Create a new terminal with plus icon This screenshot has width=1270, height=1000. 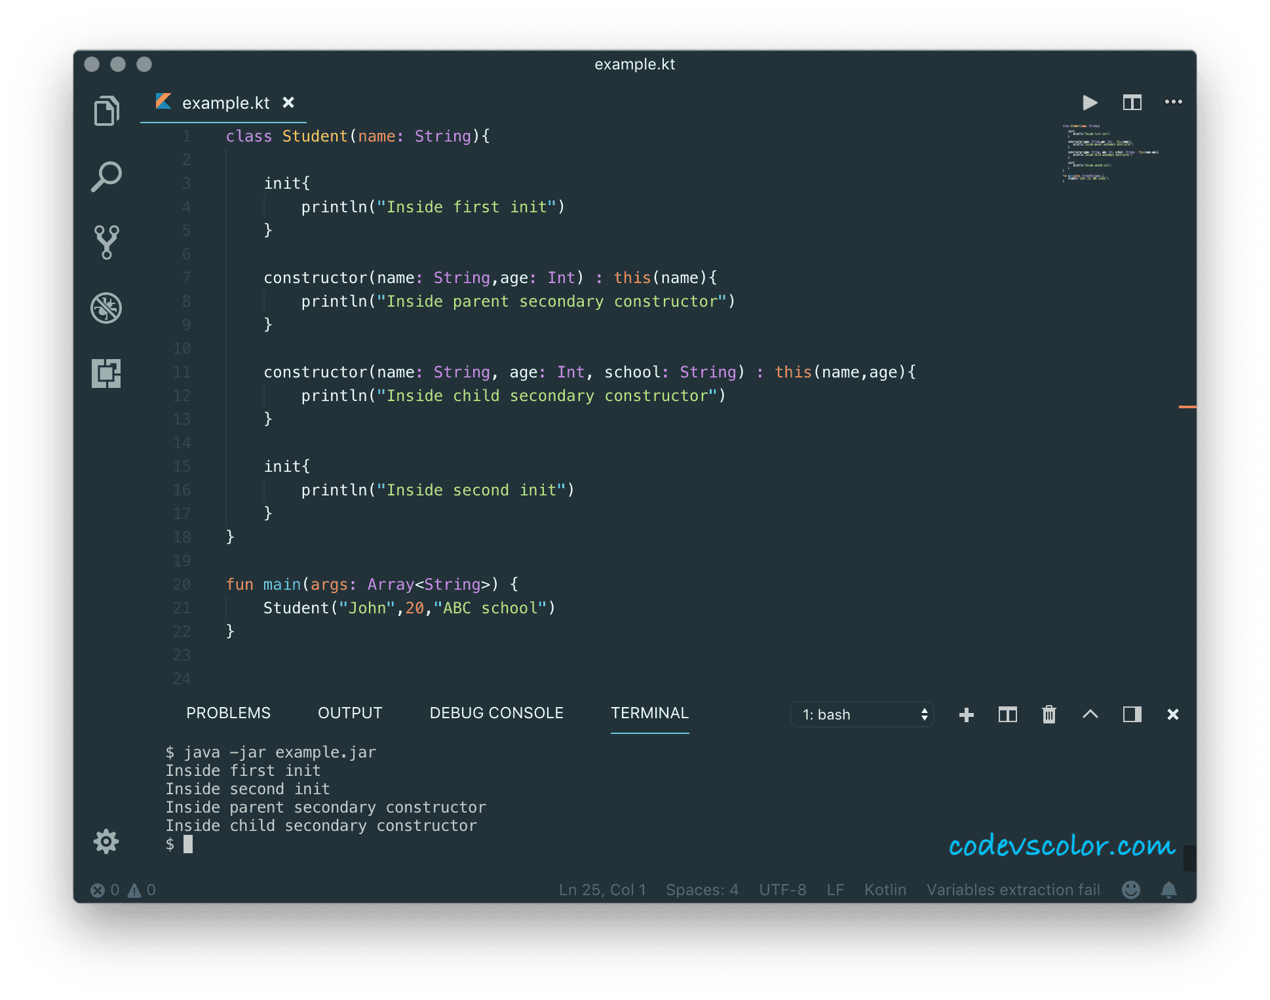pyautogui.click(x=967, y=715)
